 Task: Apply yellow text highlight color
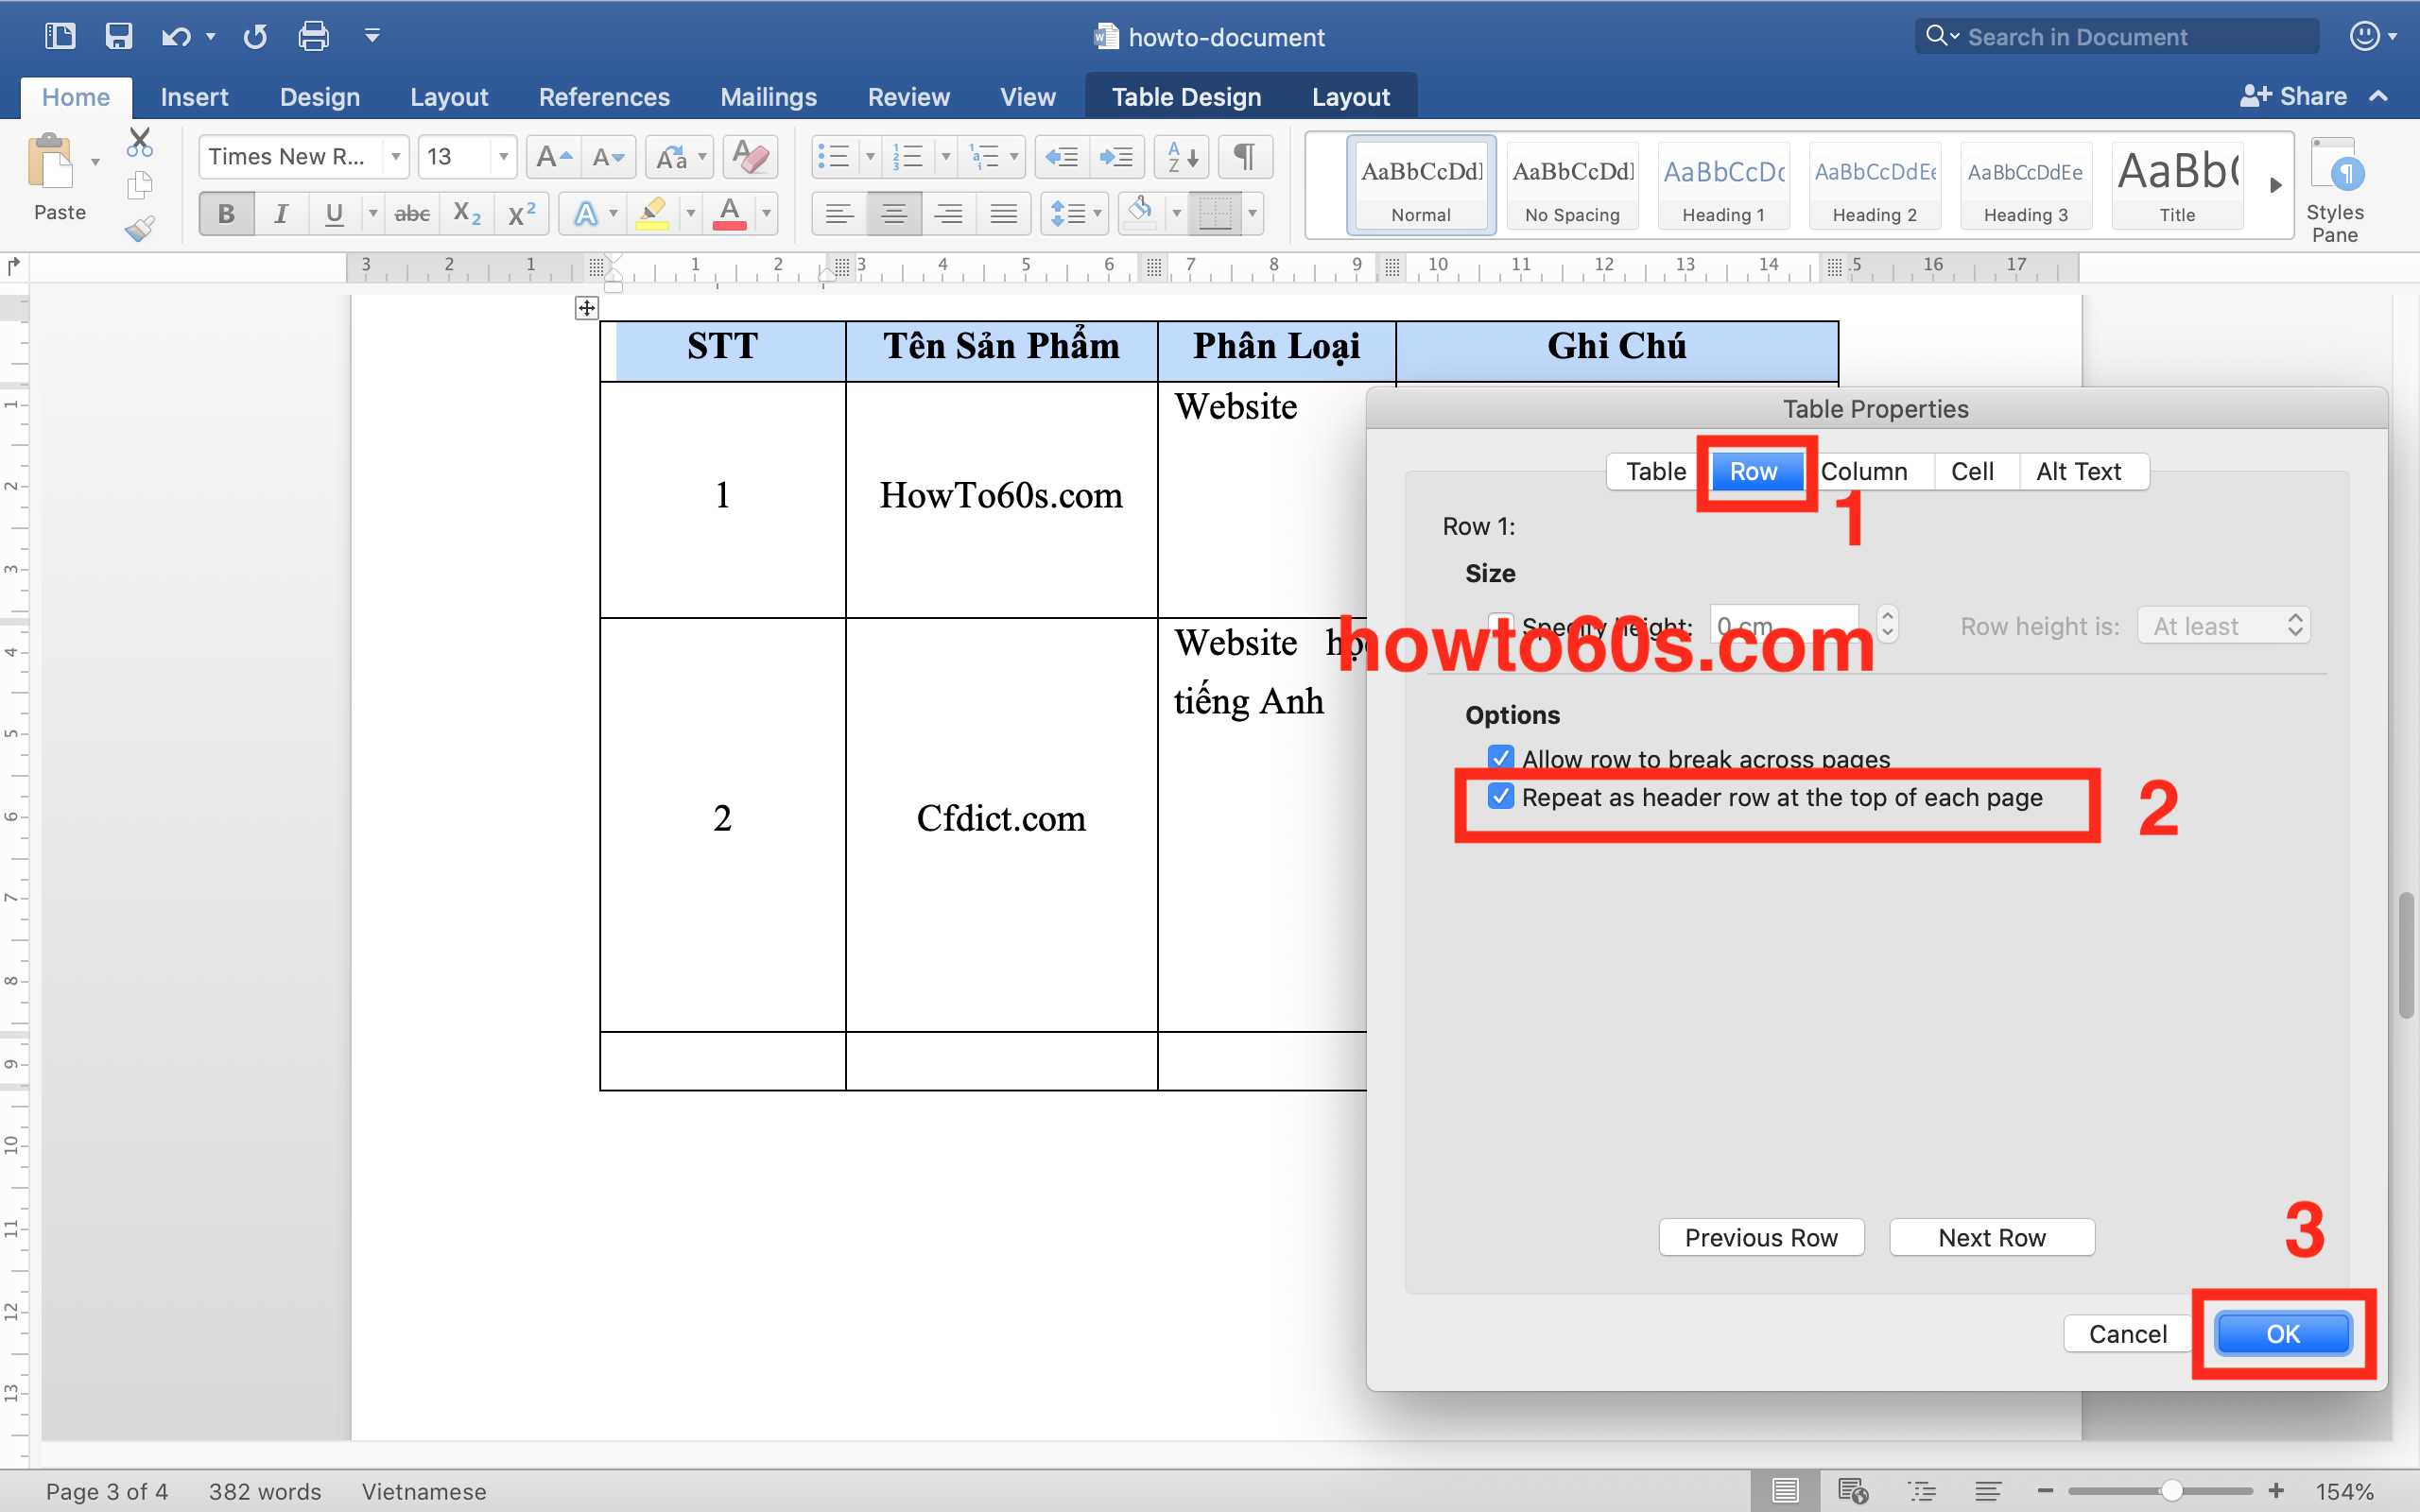652,213
